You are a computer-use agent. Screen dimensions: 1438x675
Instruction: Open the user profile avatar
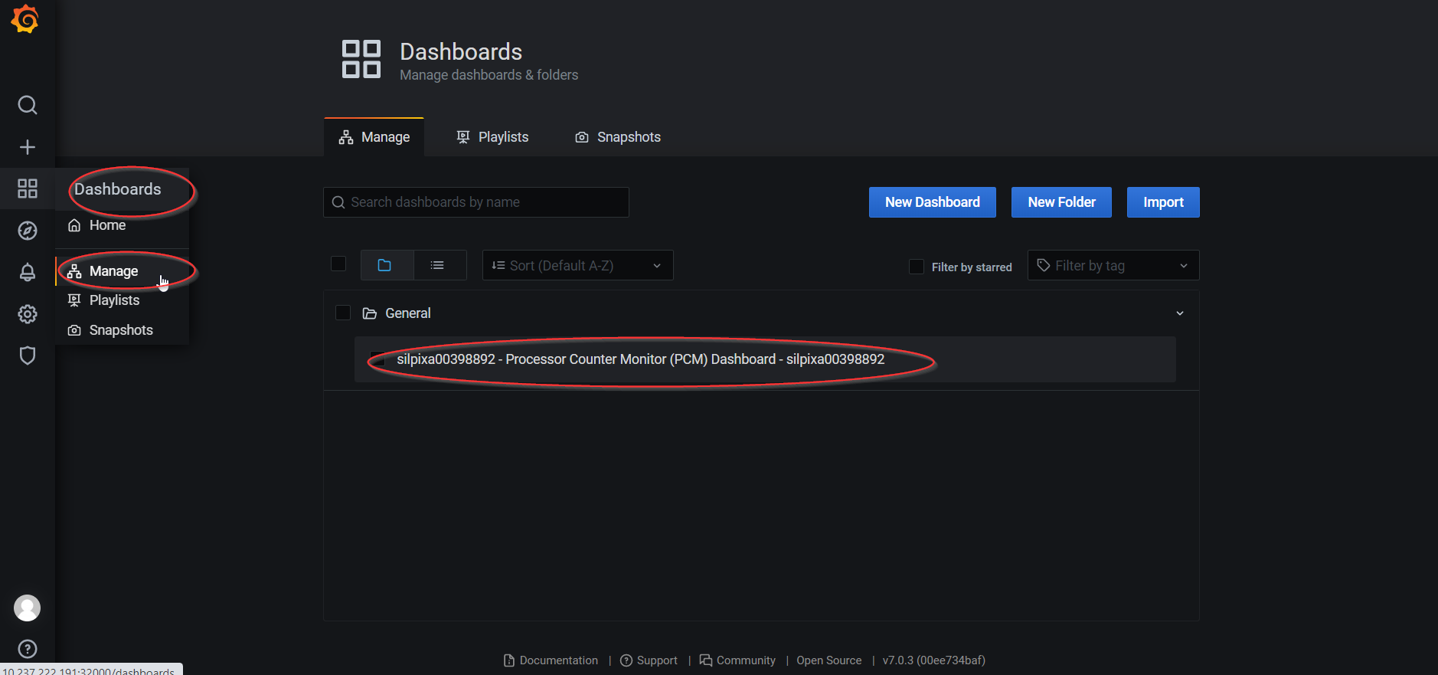click(x=28, y=608)
